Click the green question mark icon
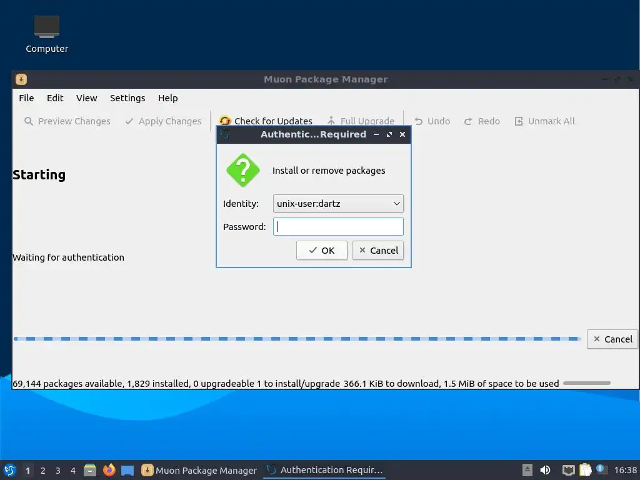 tap(243, 170)
